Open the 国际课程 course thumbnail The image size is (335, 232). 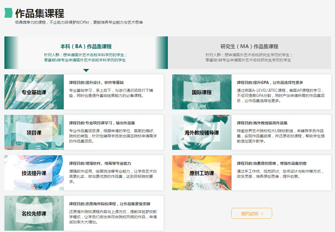pyautogui.click(x=202, y=92)
